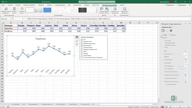Viewport: 192px width, 108px height.
Task: Open the Chart Filters funnel button
Action: (x=77, y=45)
